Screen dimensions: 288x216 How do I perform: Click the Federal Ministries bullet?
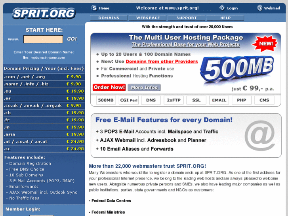click(107, 212)
